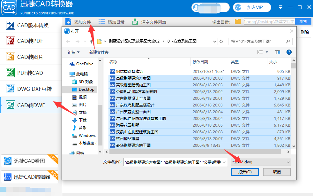The image size is (313, 196).
Task: Select the Windows drive in navigation pane
Action: click(84, 135)
